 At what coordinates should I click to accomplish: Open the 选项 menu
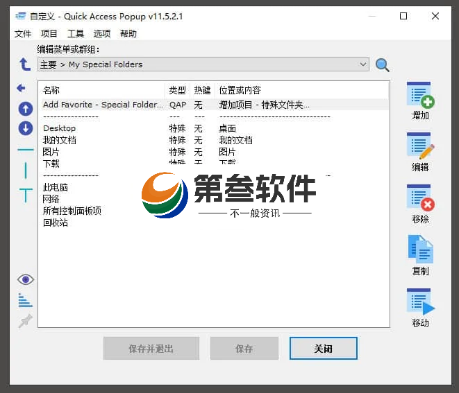102,33
